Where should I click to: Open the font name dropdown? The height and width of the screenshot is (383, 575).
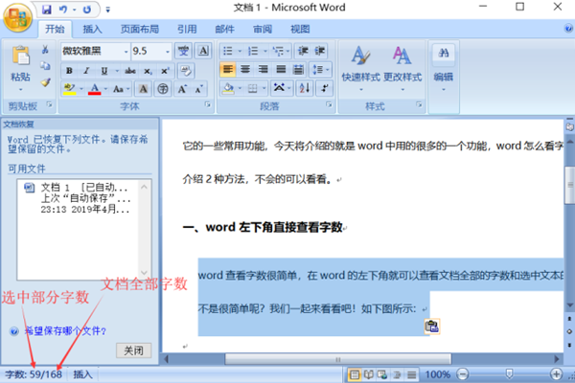point(124,51)
